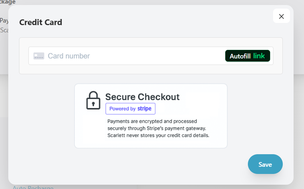The height and width of the screenshot is (189, 304).
Task: Click the cropped 'ckage' heading behind dialog
Action: coord(8,2)
